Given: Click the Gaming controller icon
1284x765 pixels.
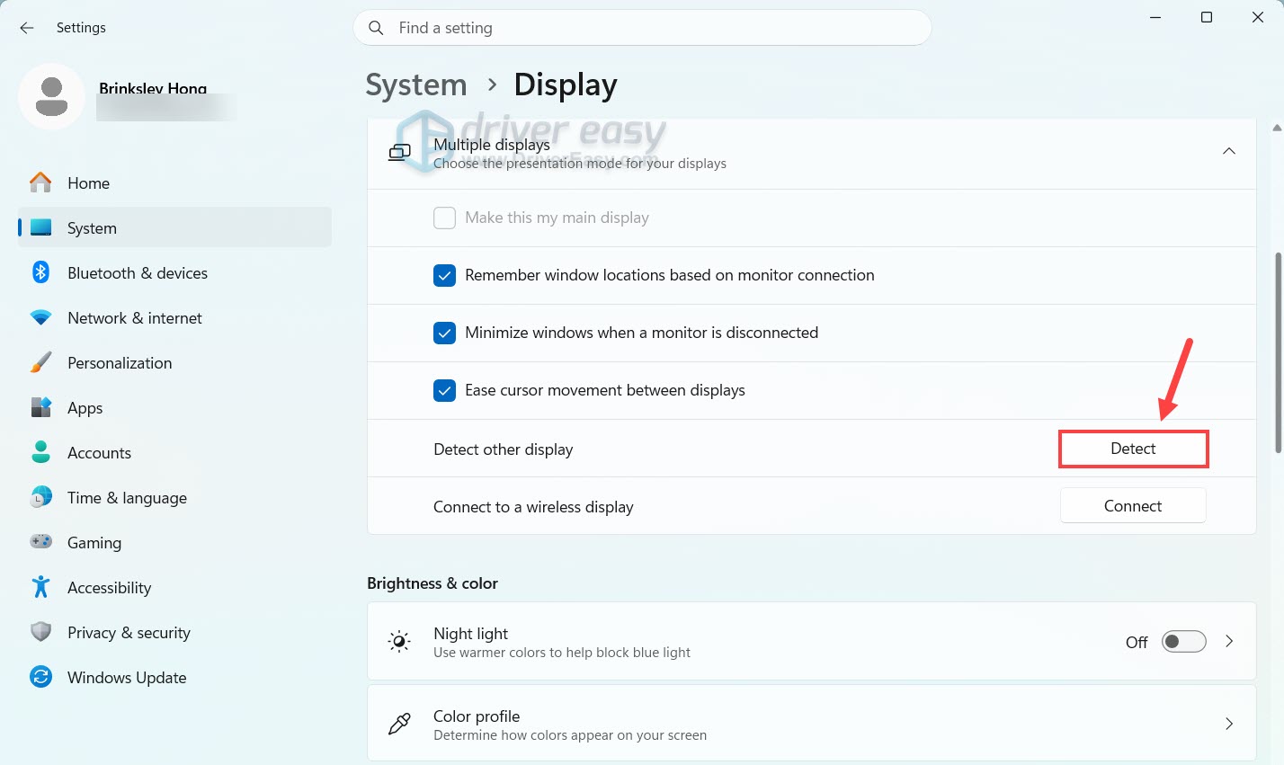Looking at the screenshot, I should coord(40,542).
